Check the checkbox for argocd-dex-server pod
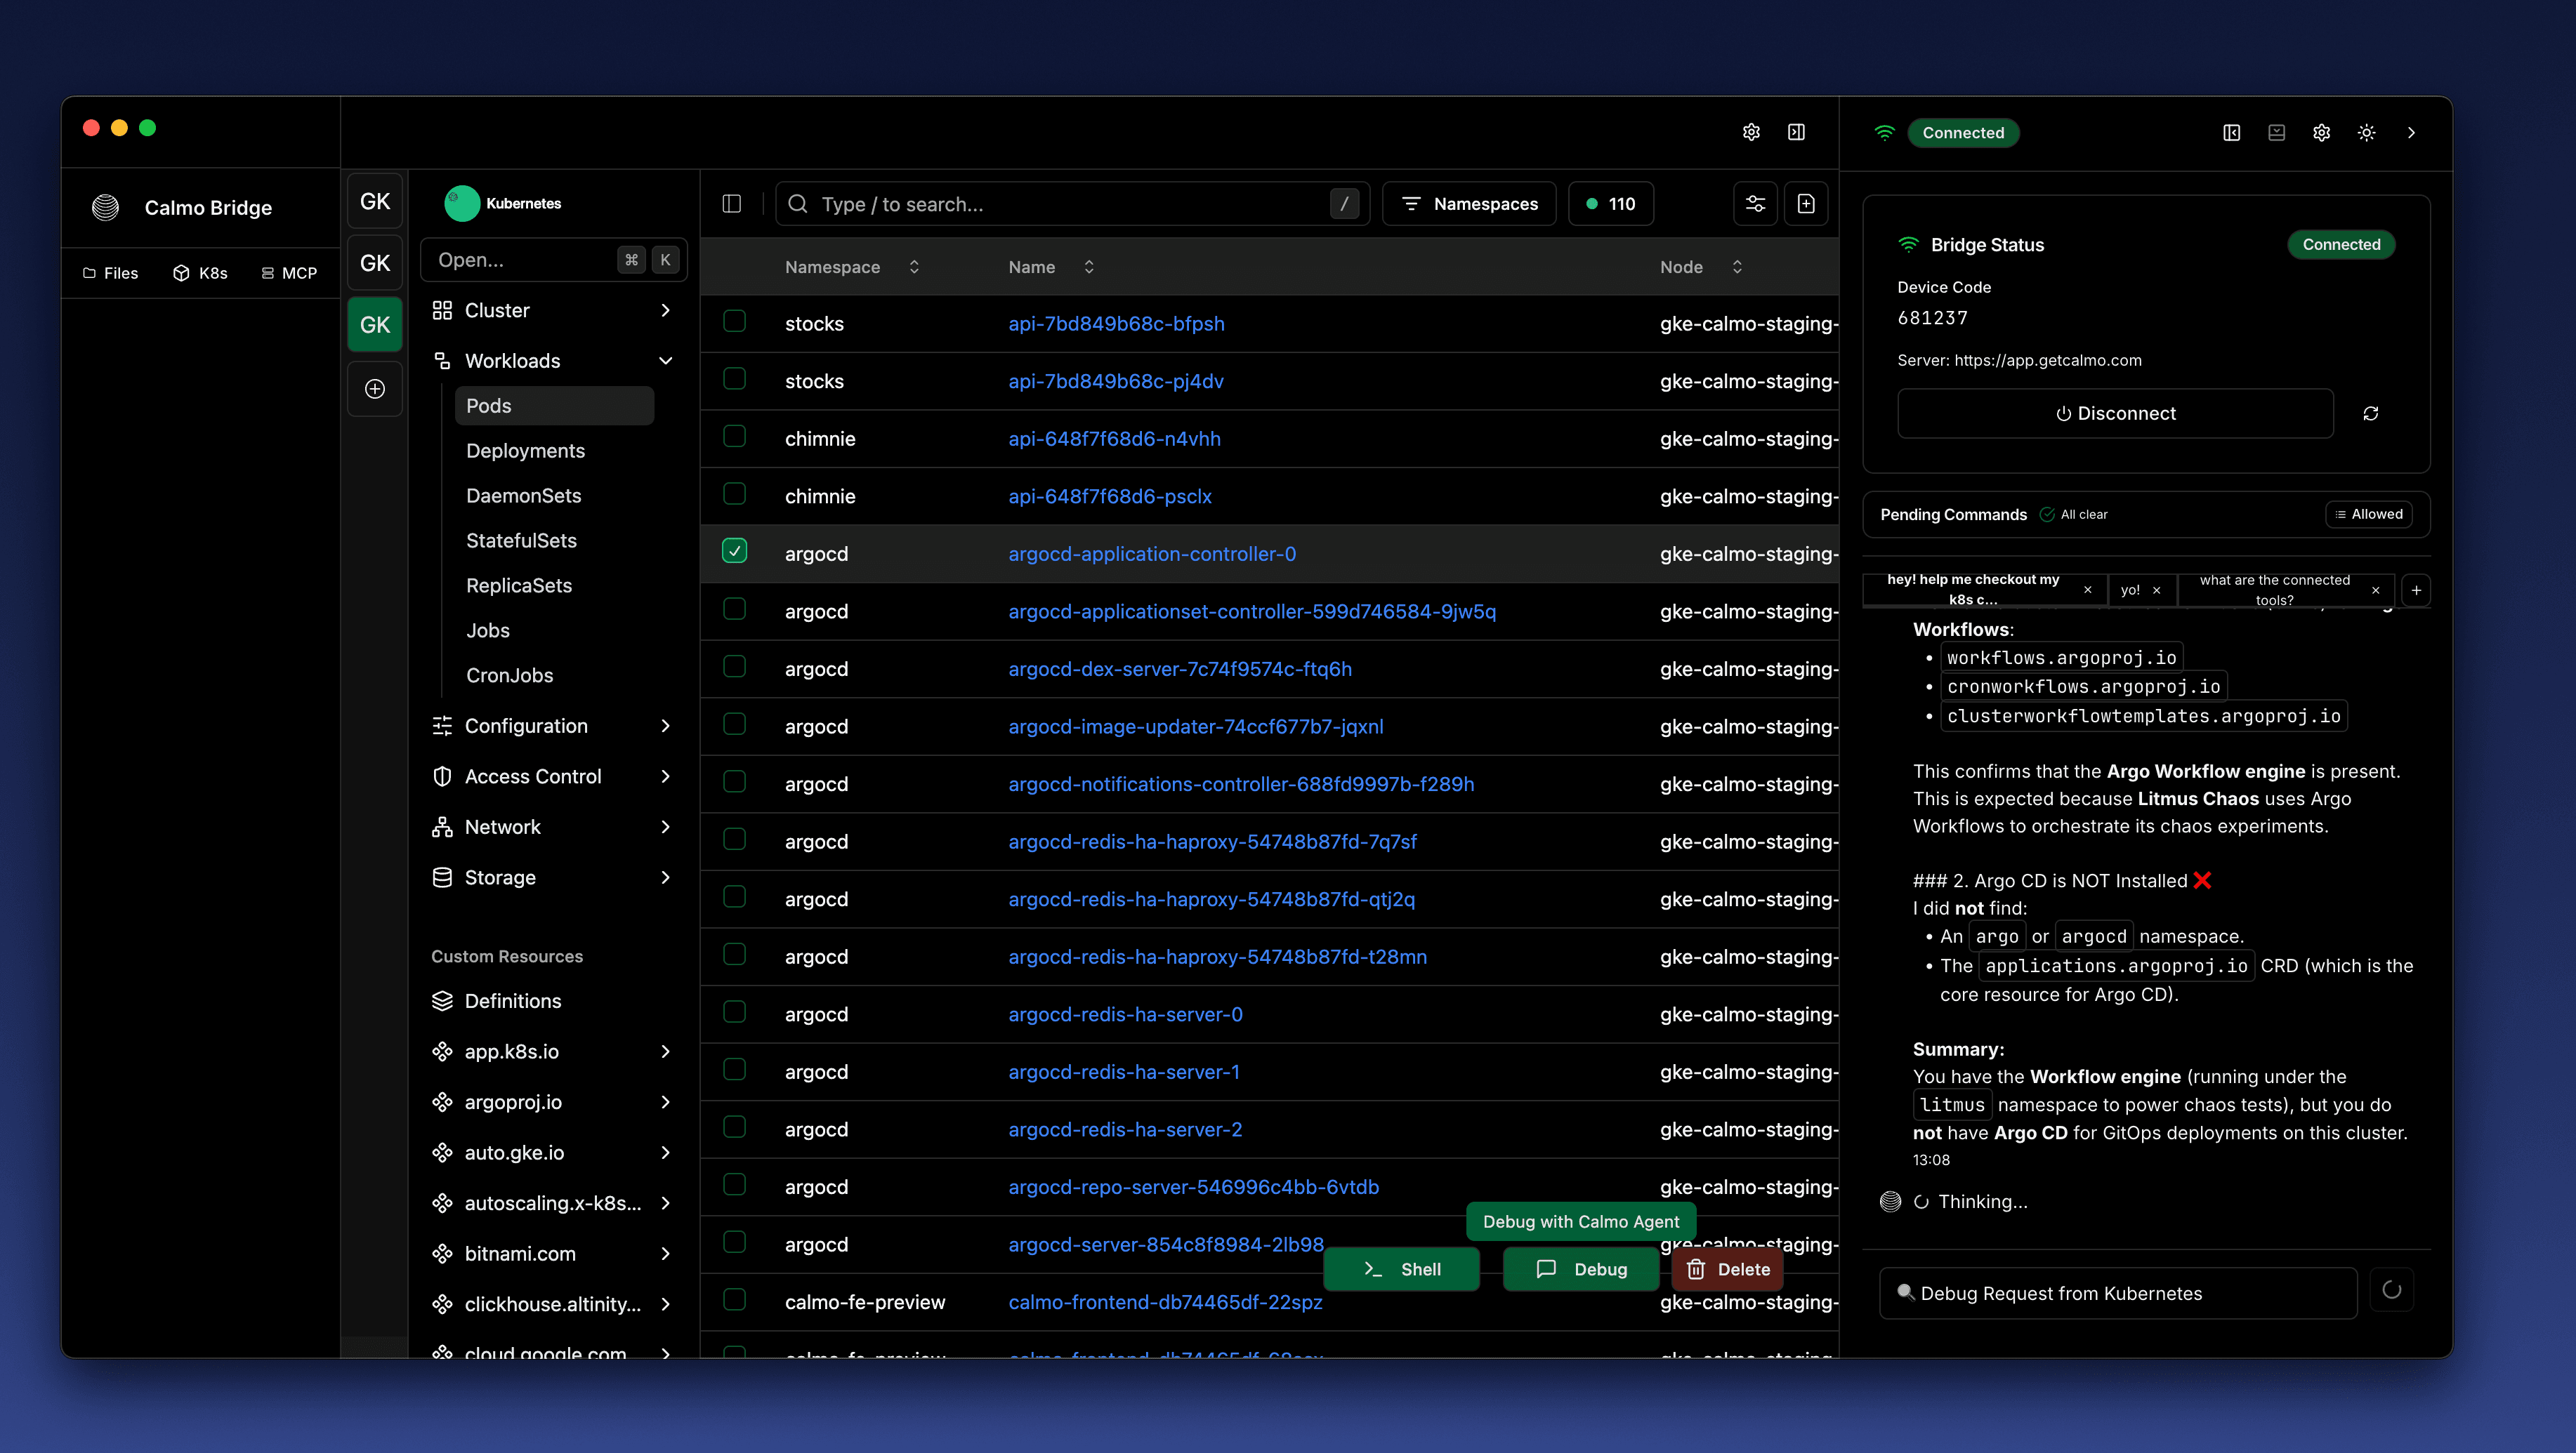The width and height of the screenshot is (2576, 1453). (x=735, y=667)
